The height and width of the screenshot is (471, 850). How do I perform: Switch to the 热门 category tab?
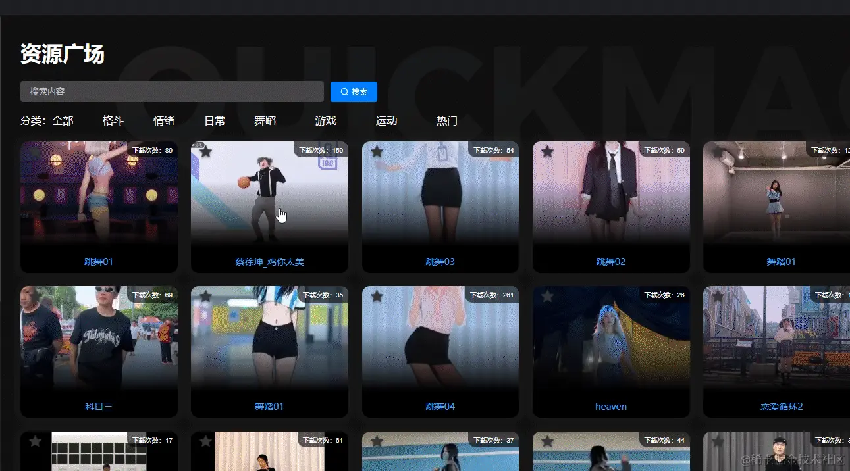click(446, 120)
